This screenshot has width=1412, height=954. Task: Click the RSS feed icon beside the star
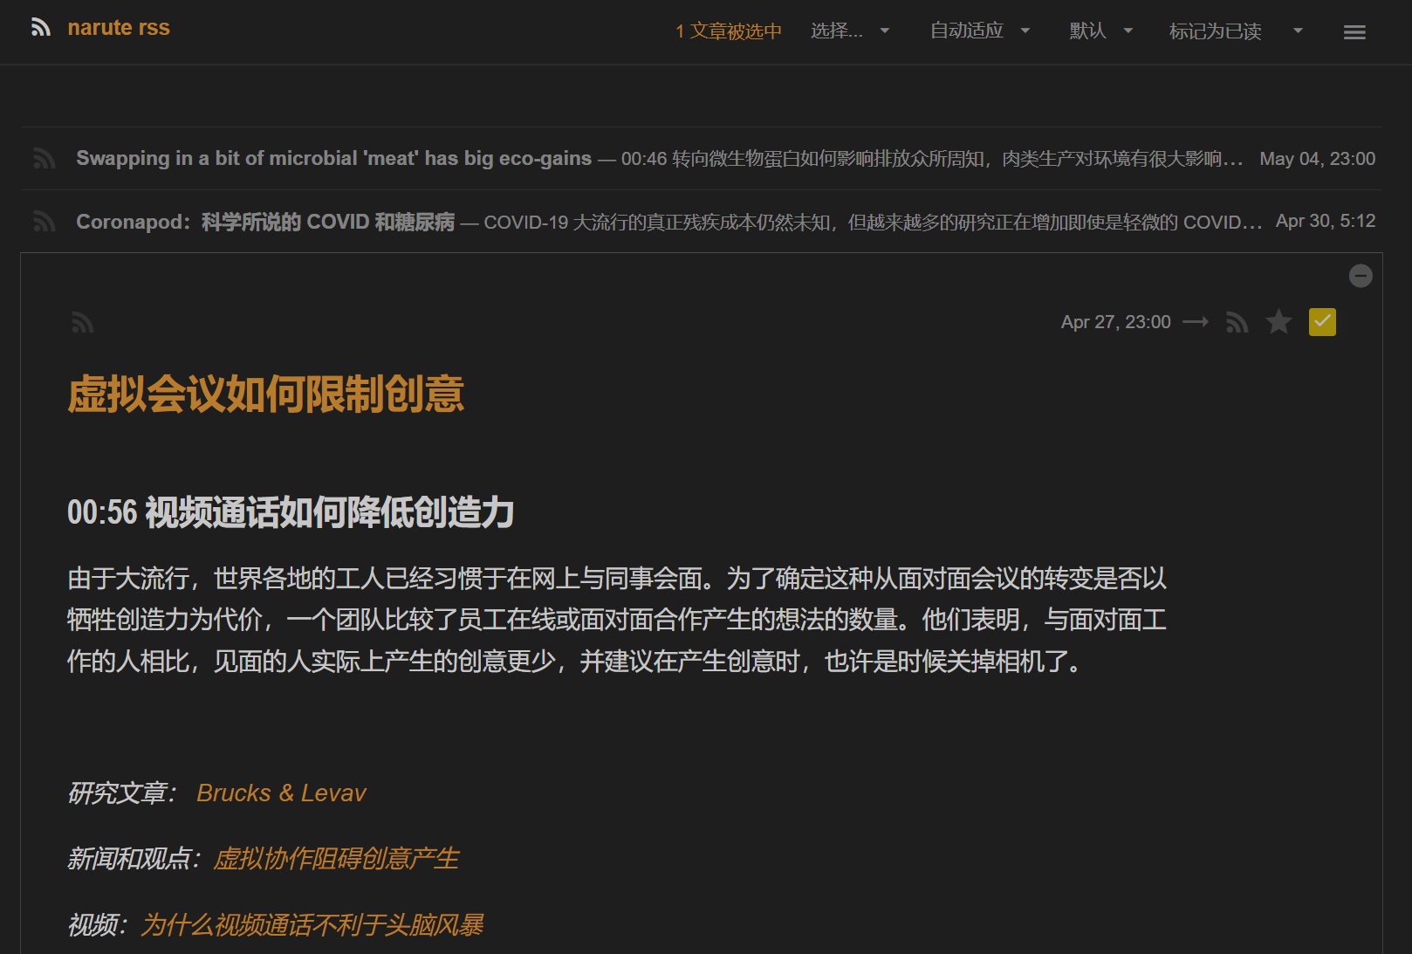coord(1237,322)
